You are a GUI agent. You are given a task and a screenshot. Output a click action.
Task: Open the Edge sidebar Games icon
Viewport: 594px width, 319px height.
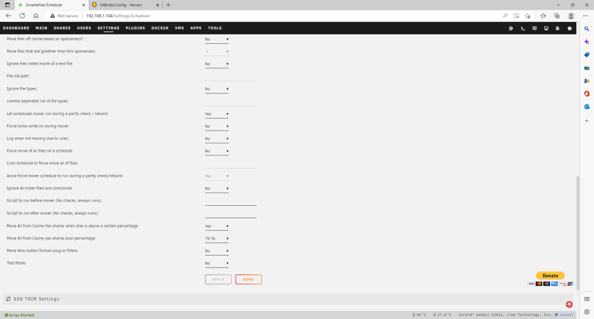pos(586,81)
